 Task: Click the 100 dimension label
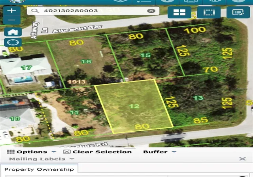coord(195,30)
